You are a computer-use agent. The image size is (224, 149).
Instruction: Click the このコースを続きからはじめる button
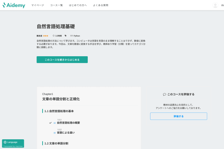62,60
